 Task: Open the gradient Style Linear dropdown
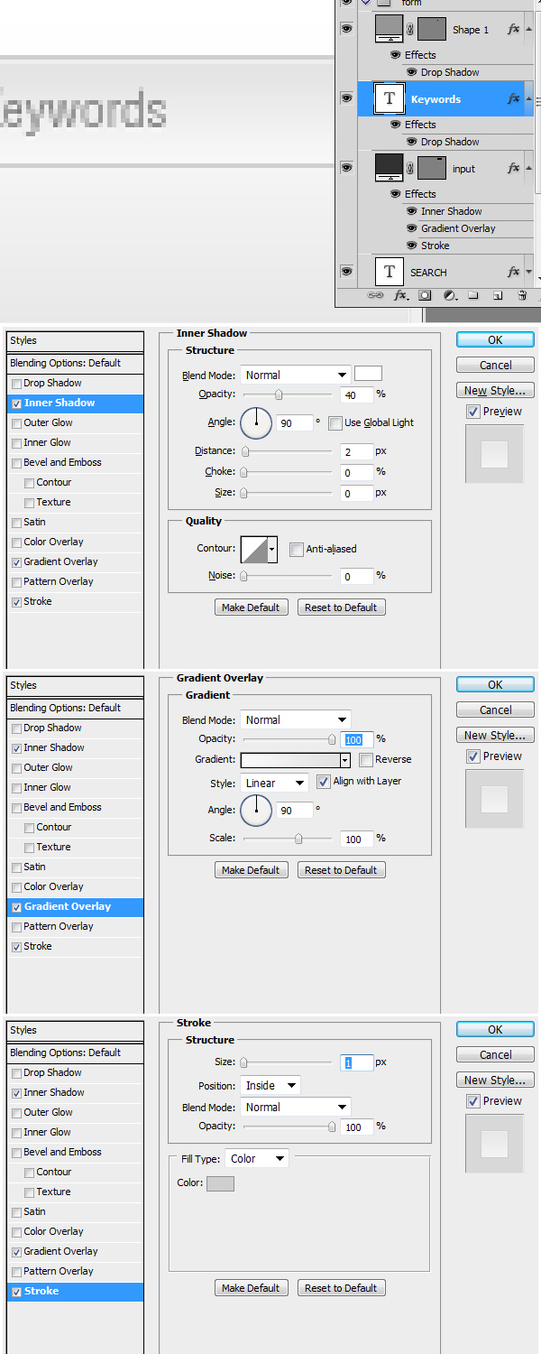click(274, 783)
